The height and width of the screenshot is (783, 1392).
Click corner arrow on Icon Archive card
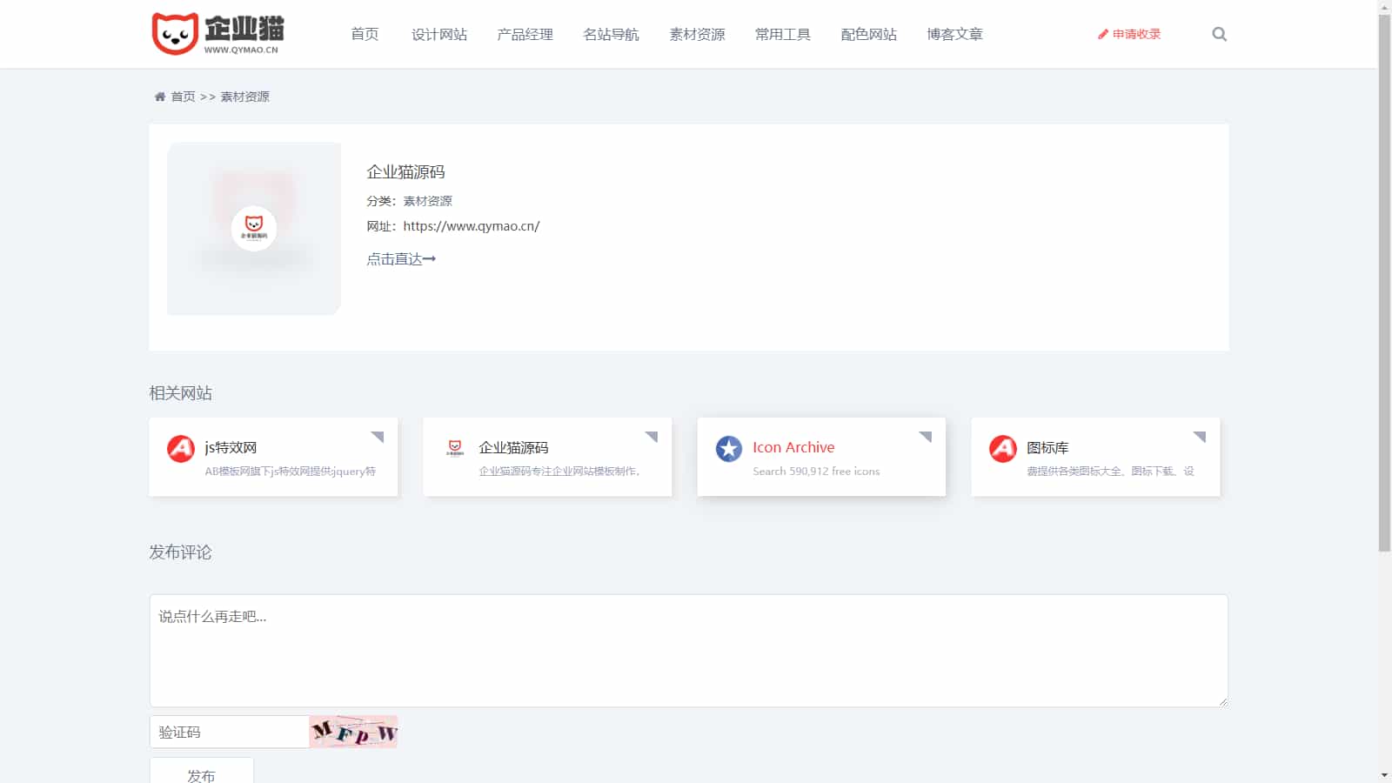tap(926, 437)
